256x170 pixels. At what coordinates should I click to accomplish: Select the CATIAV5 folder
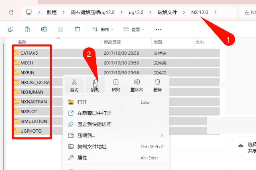[29, 53]
